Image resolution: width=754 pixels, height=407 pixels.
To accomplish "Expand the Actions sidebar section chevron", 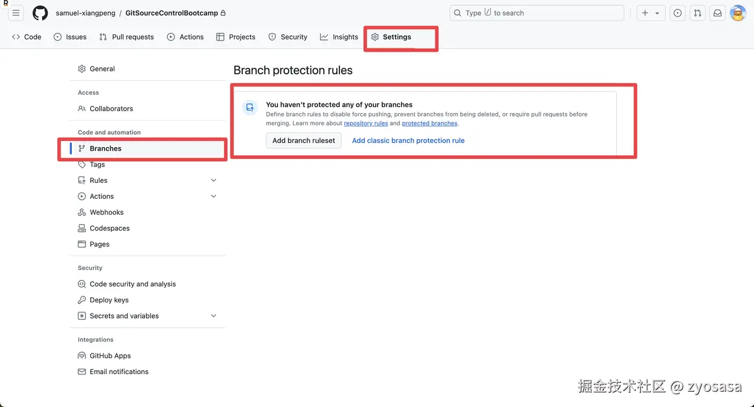I will tap(214, 196).
